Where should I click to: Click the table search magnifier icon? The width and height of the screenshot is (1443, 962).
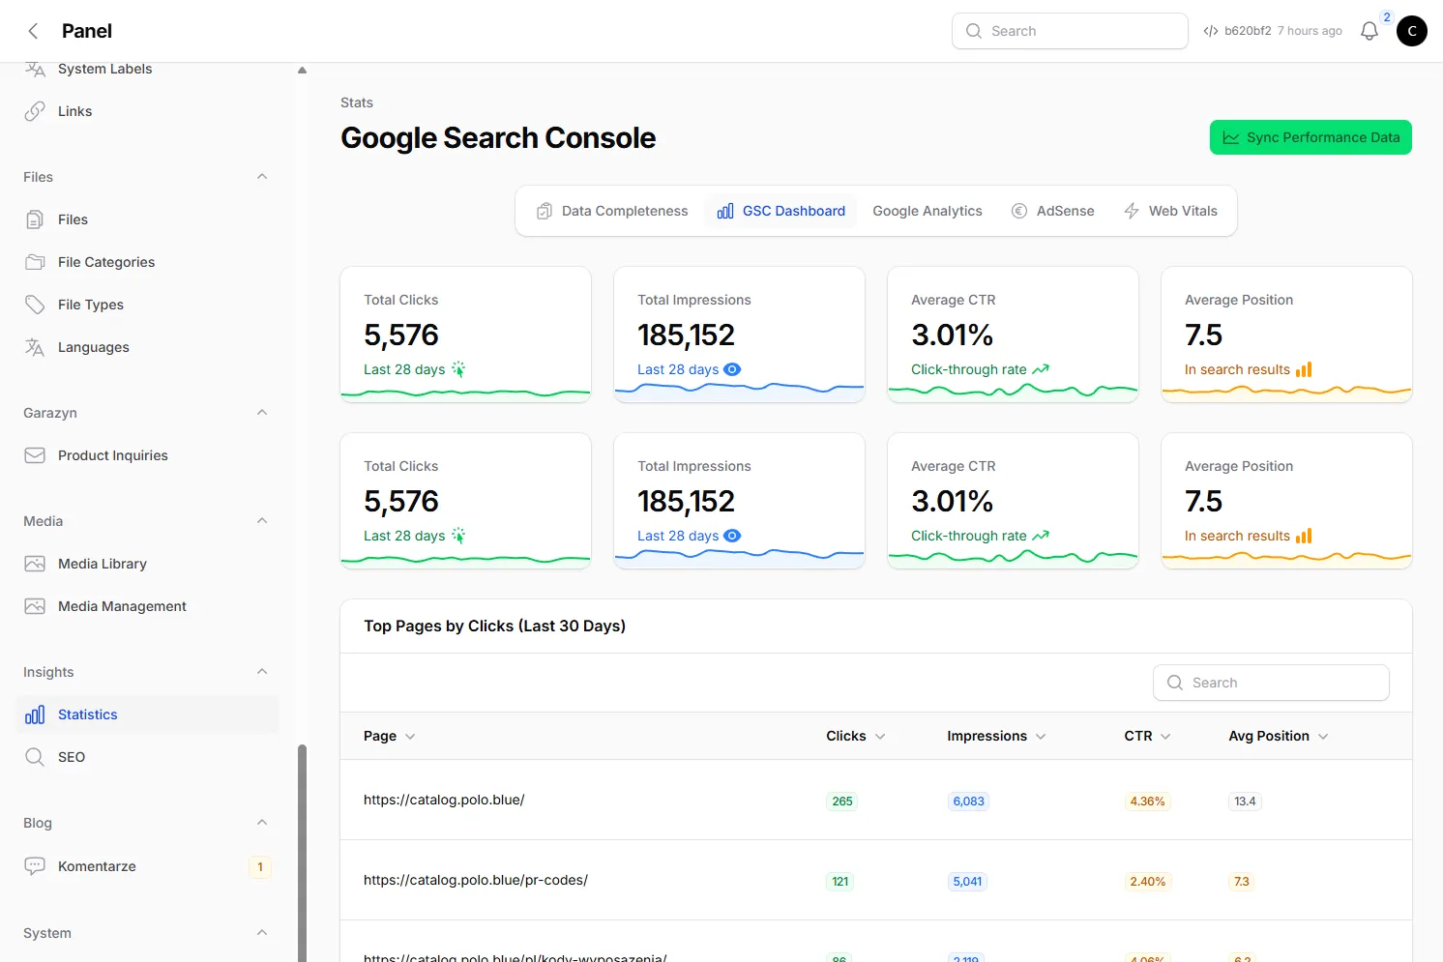[1175, 683]
